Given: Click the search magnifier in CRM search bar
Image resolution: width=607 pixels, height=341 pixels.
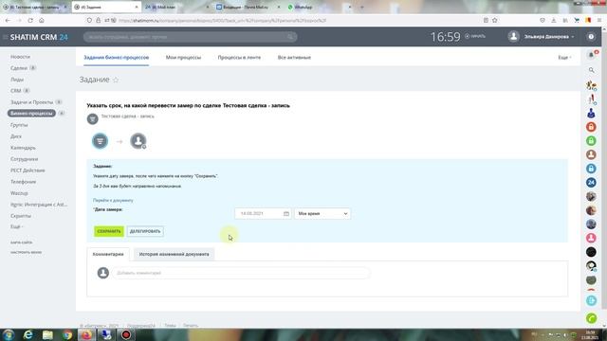Looking at the screenshot, I should pyautogui.click(x=290, y=37).
